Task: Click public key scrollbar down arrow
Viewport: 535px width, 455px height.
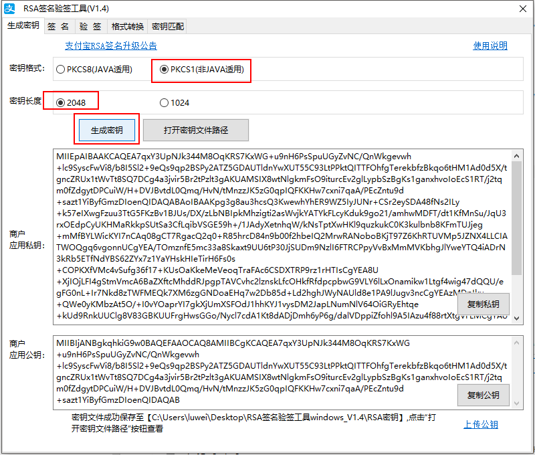Action: click(x=516, y=403)
